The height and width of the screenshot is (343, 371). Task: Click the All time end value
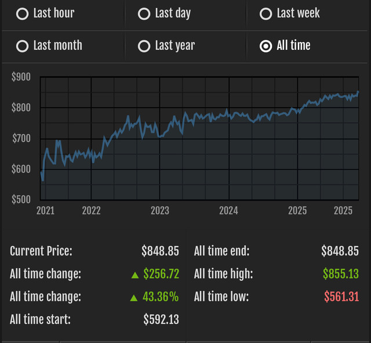340,251
